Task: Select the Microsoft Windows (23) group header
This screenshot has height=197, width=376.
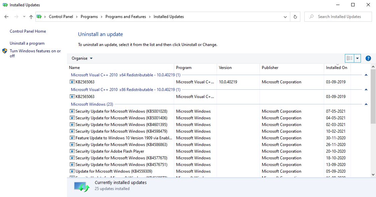Action: tap(92, 104)
